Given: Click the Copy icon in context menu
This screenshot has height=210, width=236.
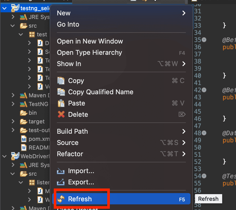Looking at the screenshot, I should (61, 81).
